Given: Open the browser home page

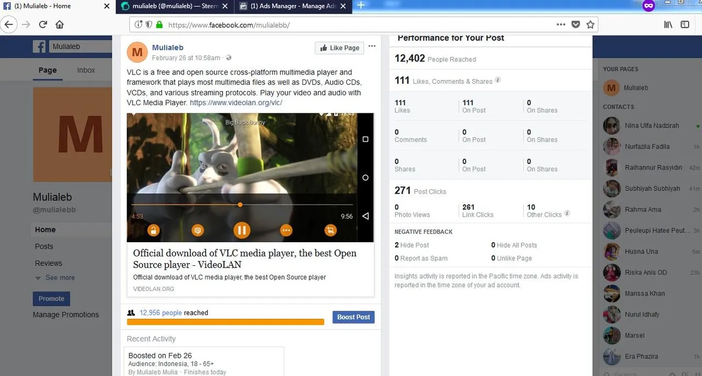Looking at the screenshot, I should [60, 25].
